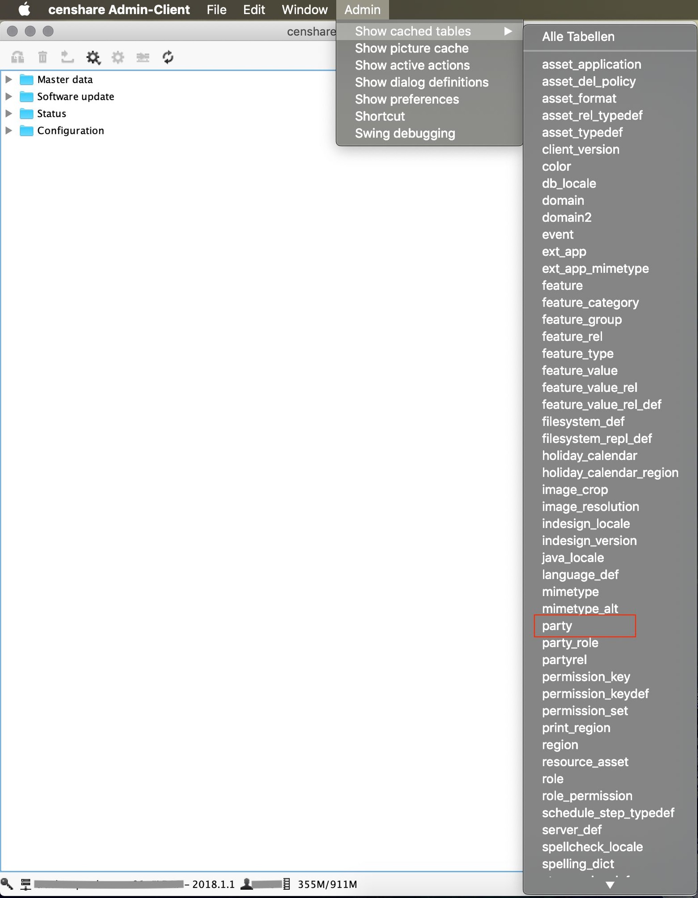Click the server configuration toolbar icon
This screenshot has height=898, width=698.
143,58
